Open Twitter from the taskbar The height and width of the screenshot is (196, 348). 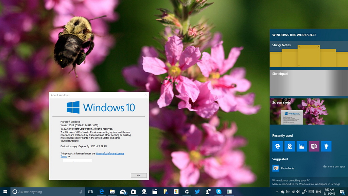click(198, 192)
